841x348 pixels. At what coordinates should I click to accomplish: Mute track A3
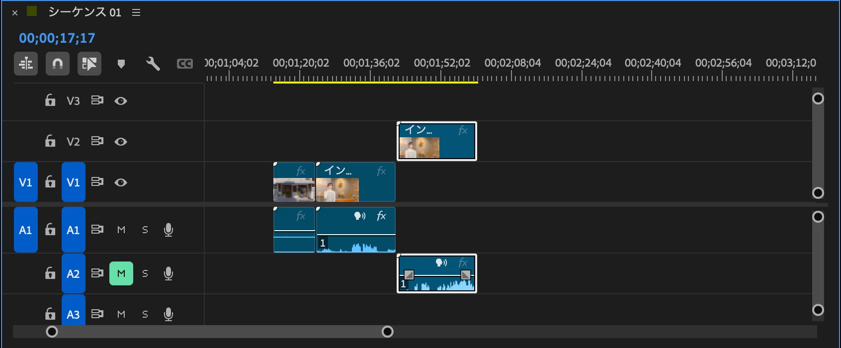121,314
